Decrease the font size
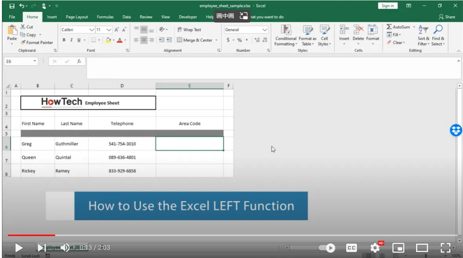 [124, 30]
